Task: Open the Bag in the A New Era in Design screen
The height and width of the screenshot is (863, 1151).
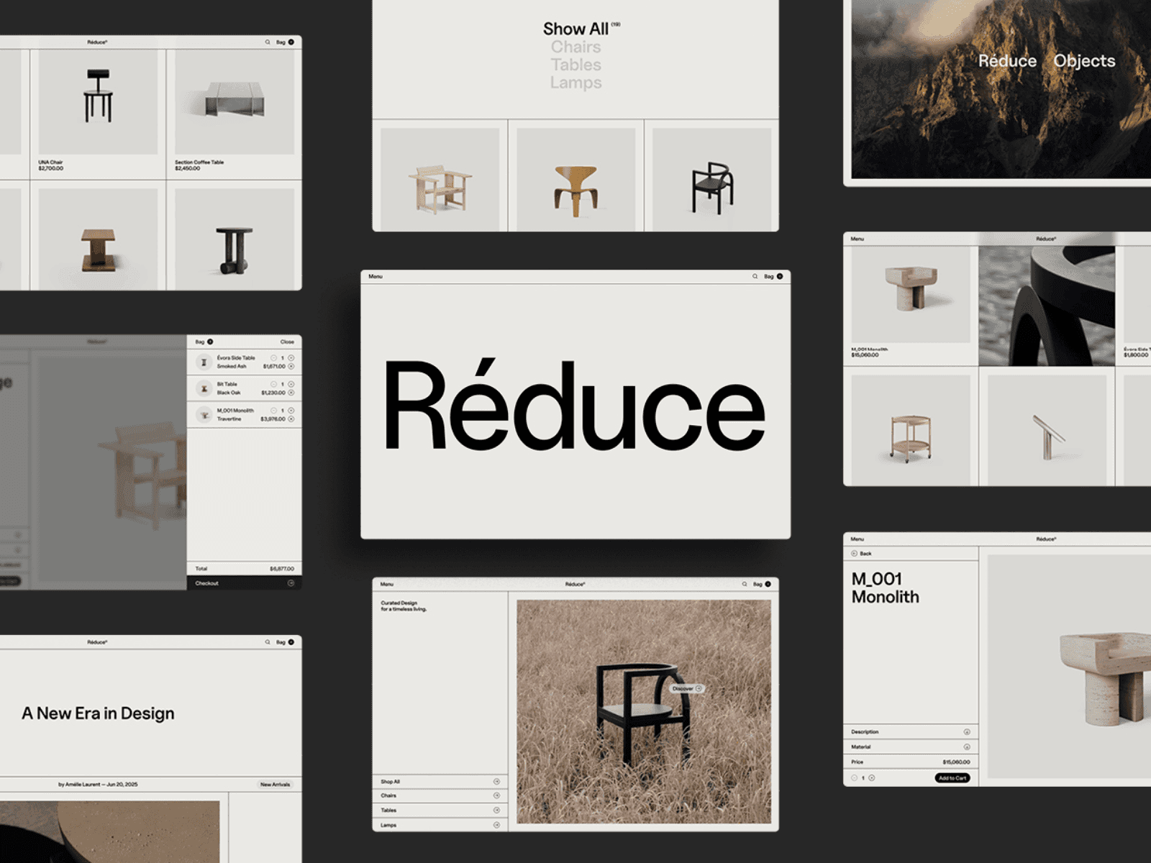Action: [x=285, y=642]
